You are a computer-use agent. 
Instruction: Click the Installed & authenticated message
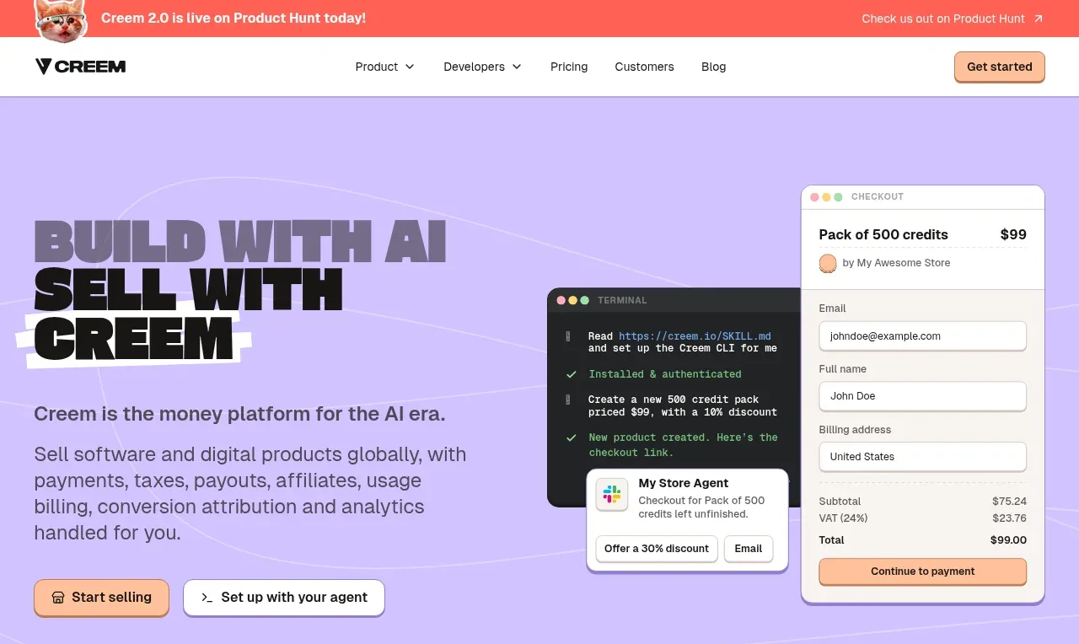pos(665,374)
